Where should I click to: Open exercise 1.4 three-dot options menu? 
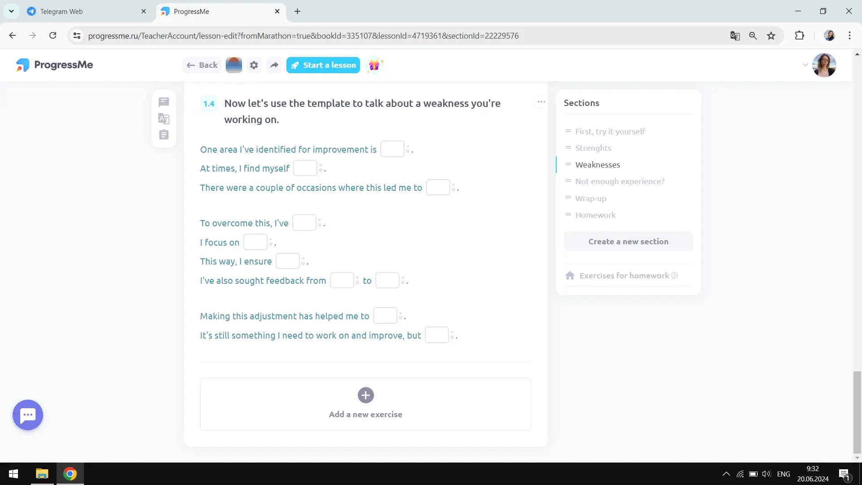(541, 102)
